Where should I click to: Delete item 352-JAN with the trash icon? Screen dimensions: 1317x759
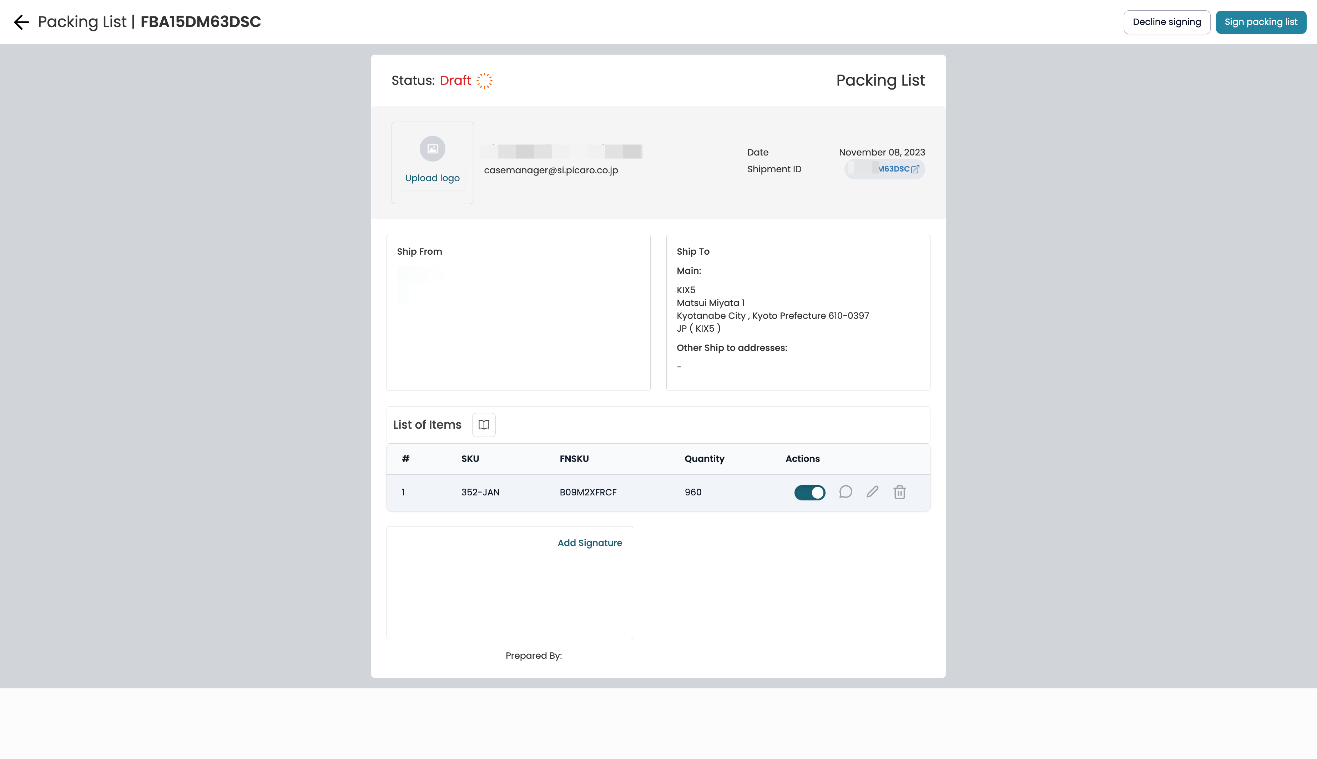click(900, 492)
